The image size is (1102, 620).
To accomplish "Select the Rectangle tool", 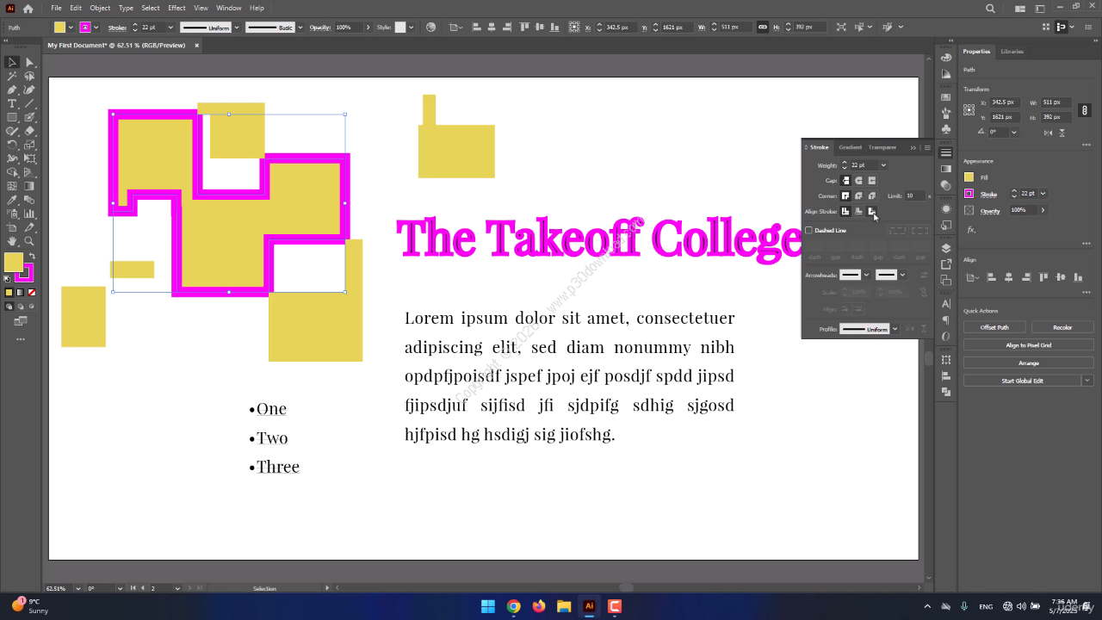I will [x=12, y=117].
